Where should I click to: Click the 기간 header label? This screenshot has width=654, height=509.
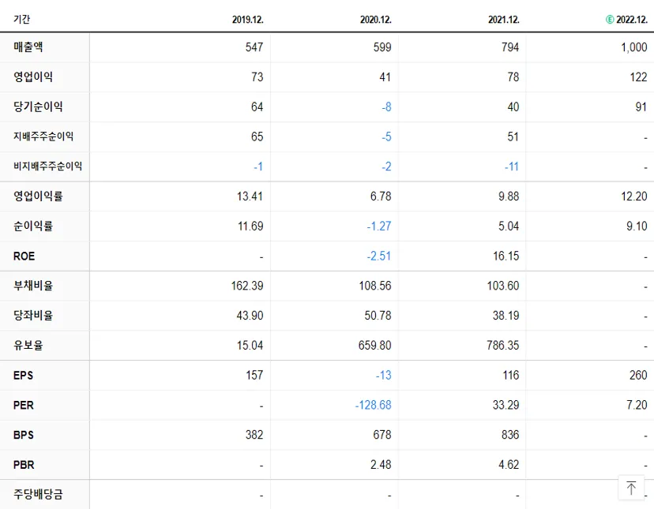pos(21,20)
